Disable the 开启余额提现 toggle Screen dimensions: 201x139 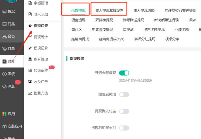click(x=124, y=73)
